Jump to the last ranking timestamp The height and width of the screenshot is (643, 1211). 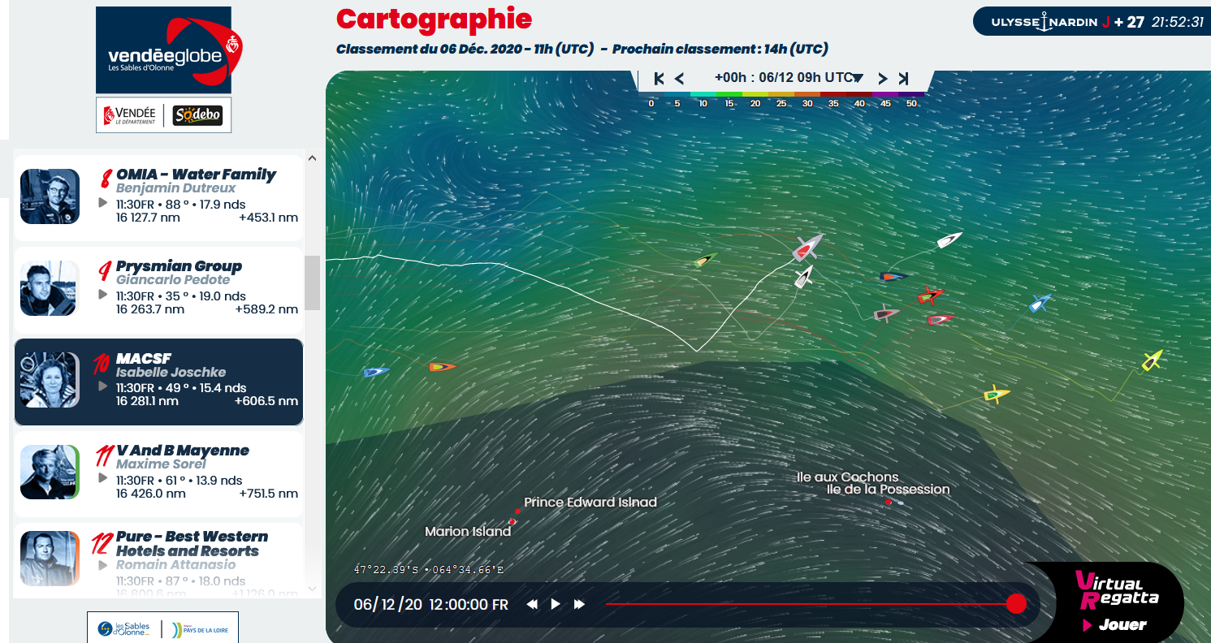point(904,79)
